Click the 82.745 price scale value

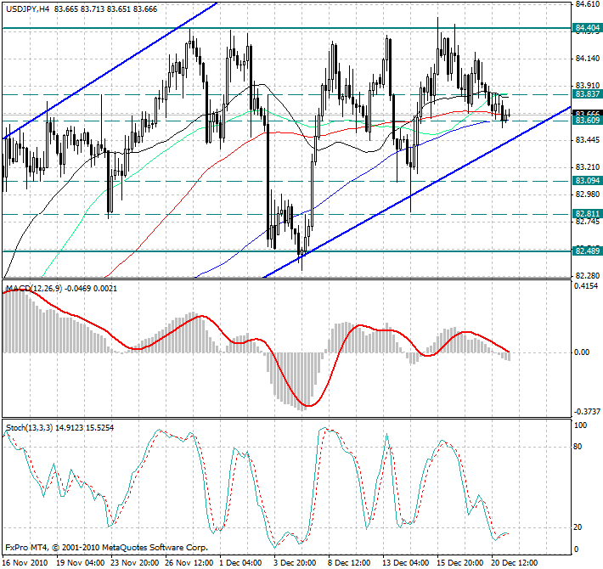click(588, 222)
